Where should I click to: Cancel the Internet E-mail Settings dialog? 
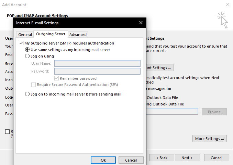tap(131, 160)
